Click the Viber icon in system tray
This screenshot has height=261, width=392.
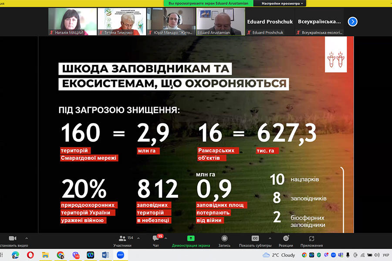(x=326, y=255)
